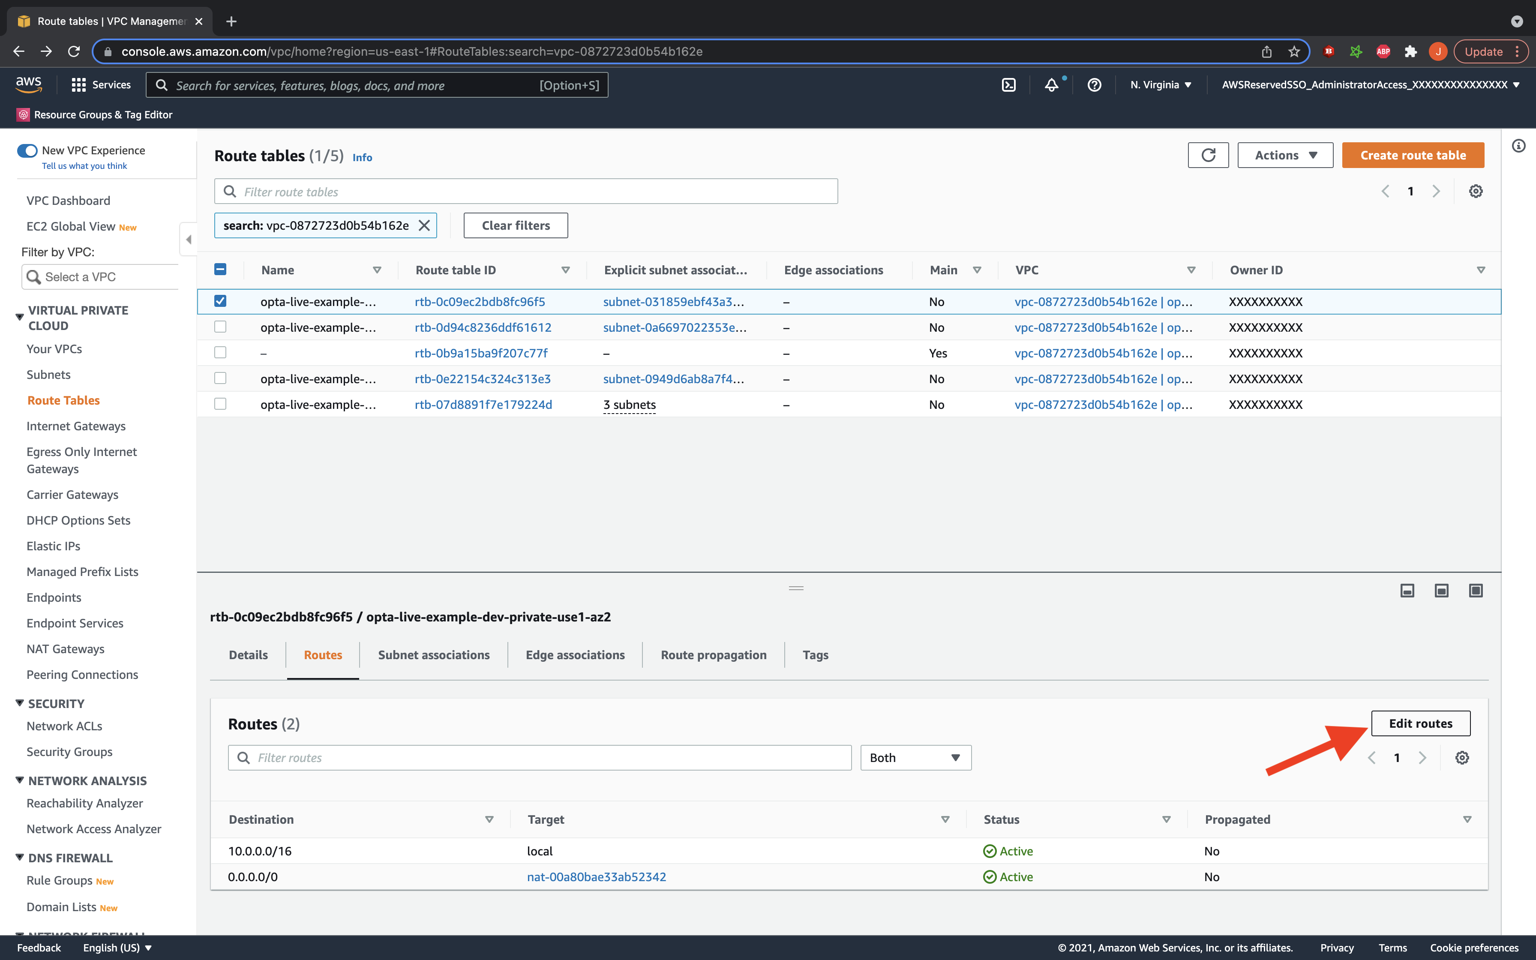1536x960 pixels.
Task: Open the Actions dropdown
Action: pyautogui.click(x=1285, y=155)
